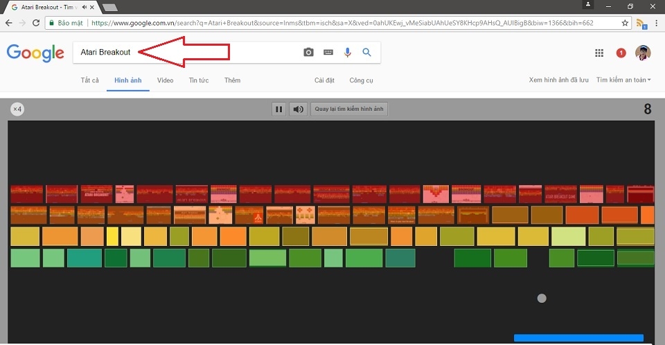Click the browser back arrow

8,23
